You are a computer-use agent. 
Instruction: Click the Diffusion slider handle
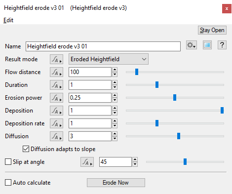[x=179, y=136]
